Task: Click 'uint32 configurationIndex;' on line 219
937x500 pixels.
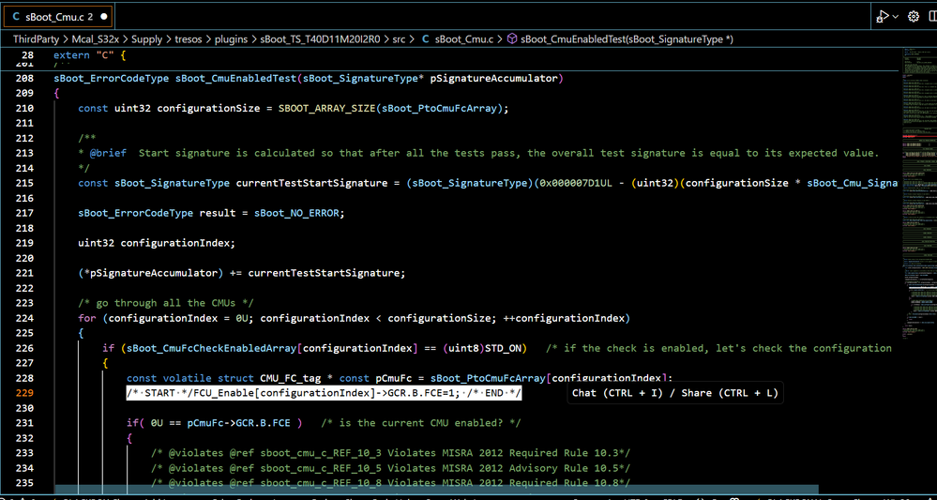Action: (158, 243)
